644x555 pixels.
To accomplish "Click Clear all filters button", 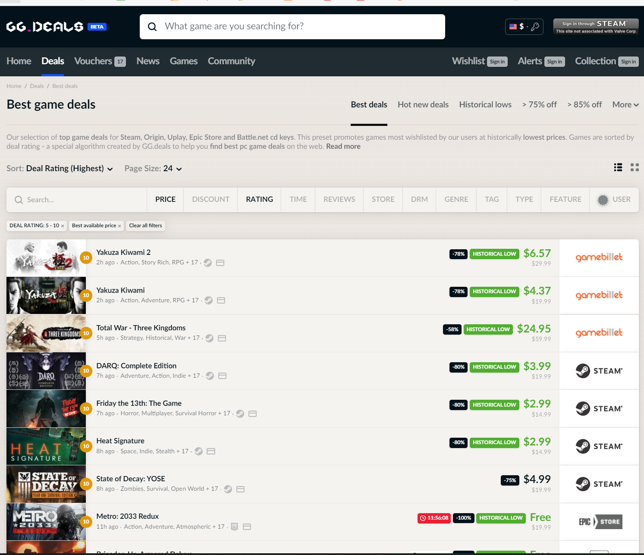I will (145, 226).
